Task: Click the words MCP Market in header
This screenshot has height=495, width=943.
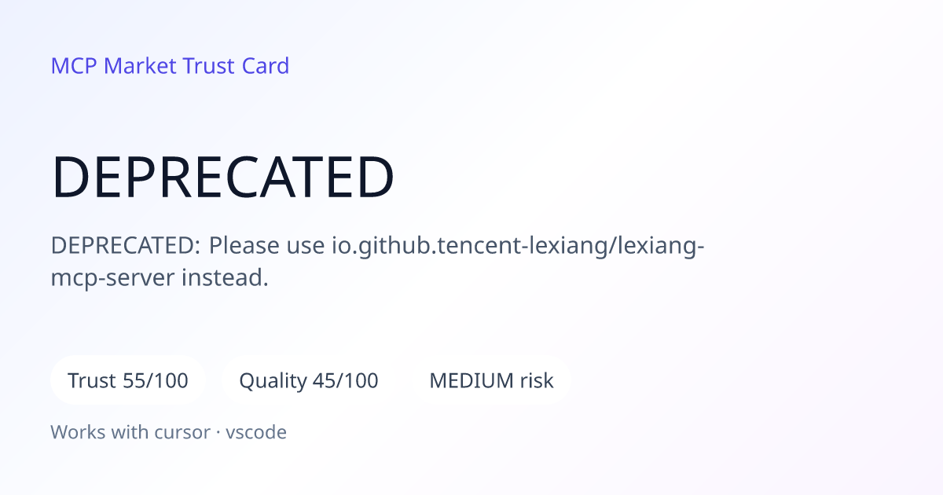Action: (114, 66)
